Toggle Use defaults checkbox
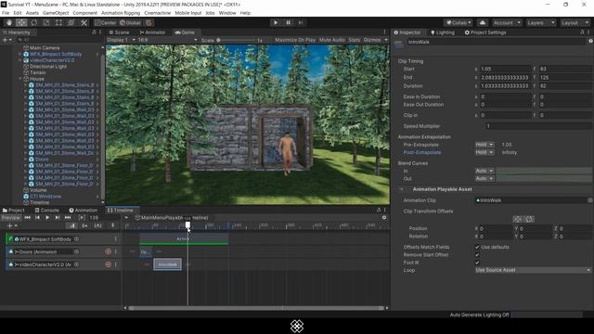594x334 pixels. point(477,247)
